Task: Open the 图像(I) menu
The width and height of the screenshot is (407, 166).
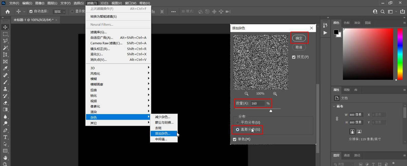Action: 40,3
